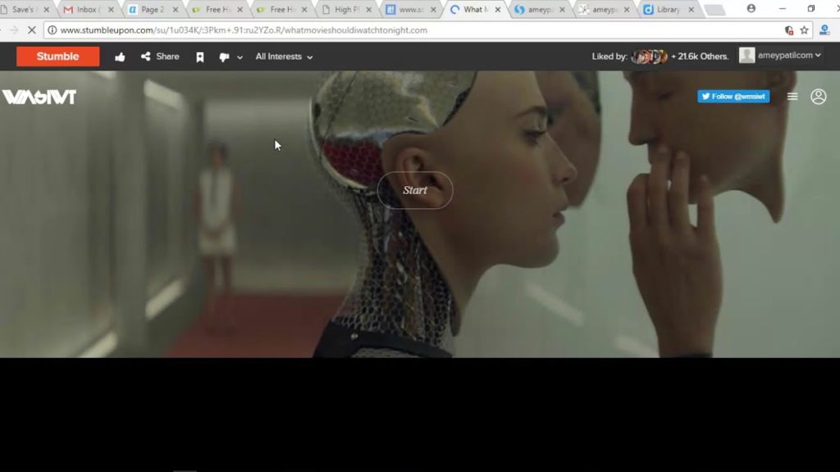Click the blocked content icon in address bar
Viewport: 840px width, 472px height.
[x=788, y=30]
